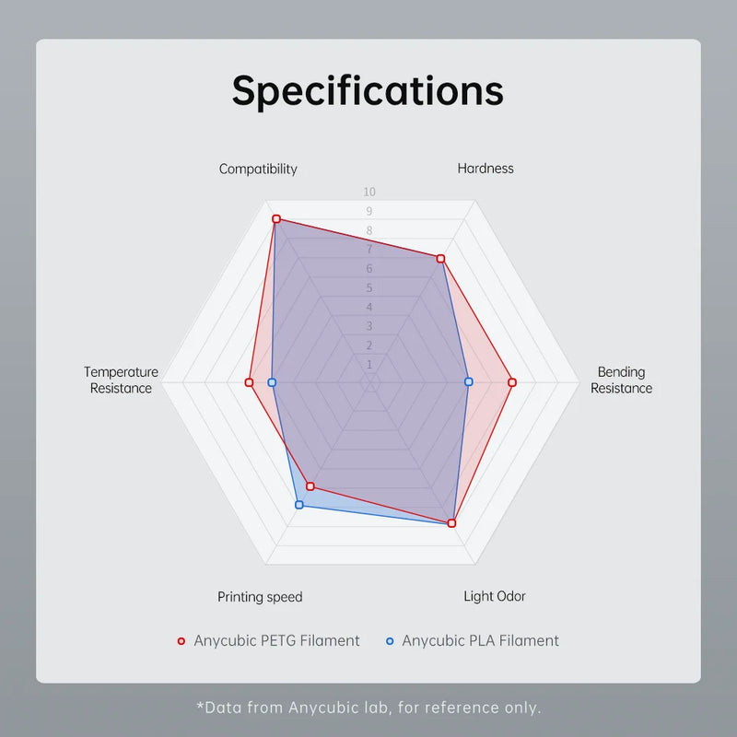Viewport: 737px width, 737px height.
Task: Click the Specifications heading
Action: click(x=368, y=90)
